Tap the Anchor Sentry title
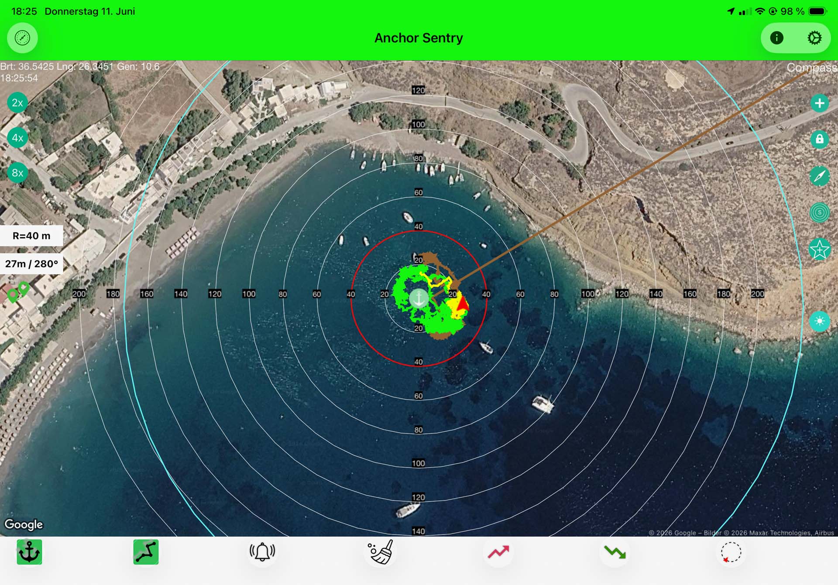 419,38
